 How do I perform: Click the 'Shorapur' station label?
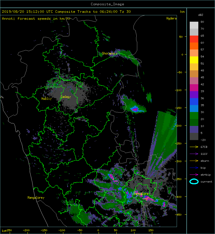109,53
